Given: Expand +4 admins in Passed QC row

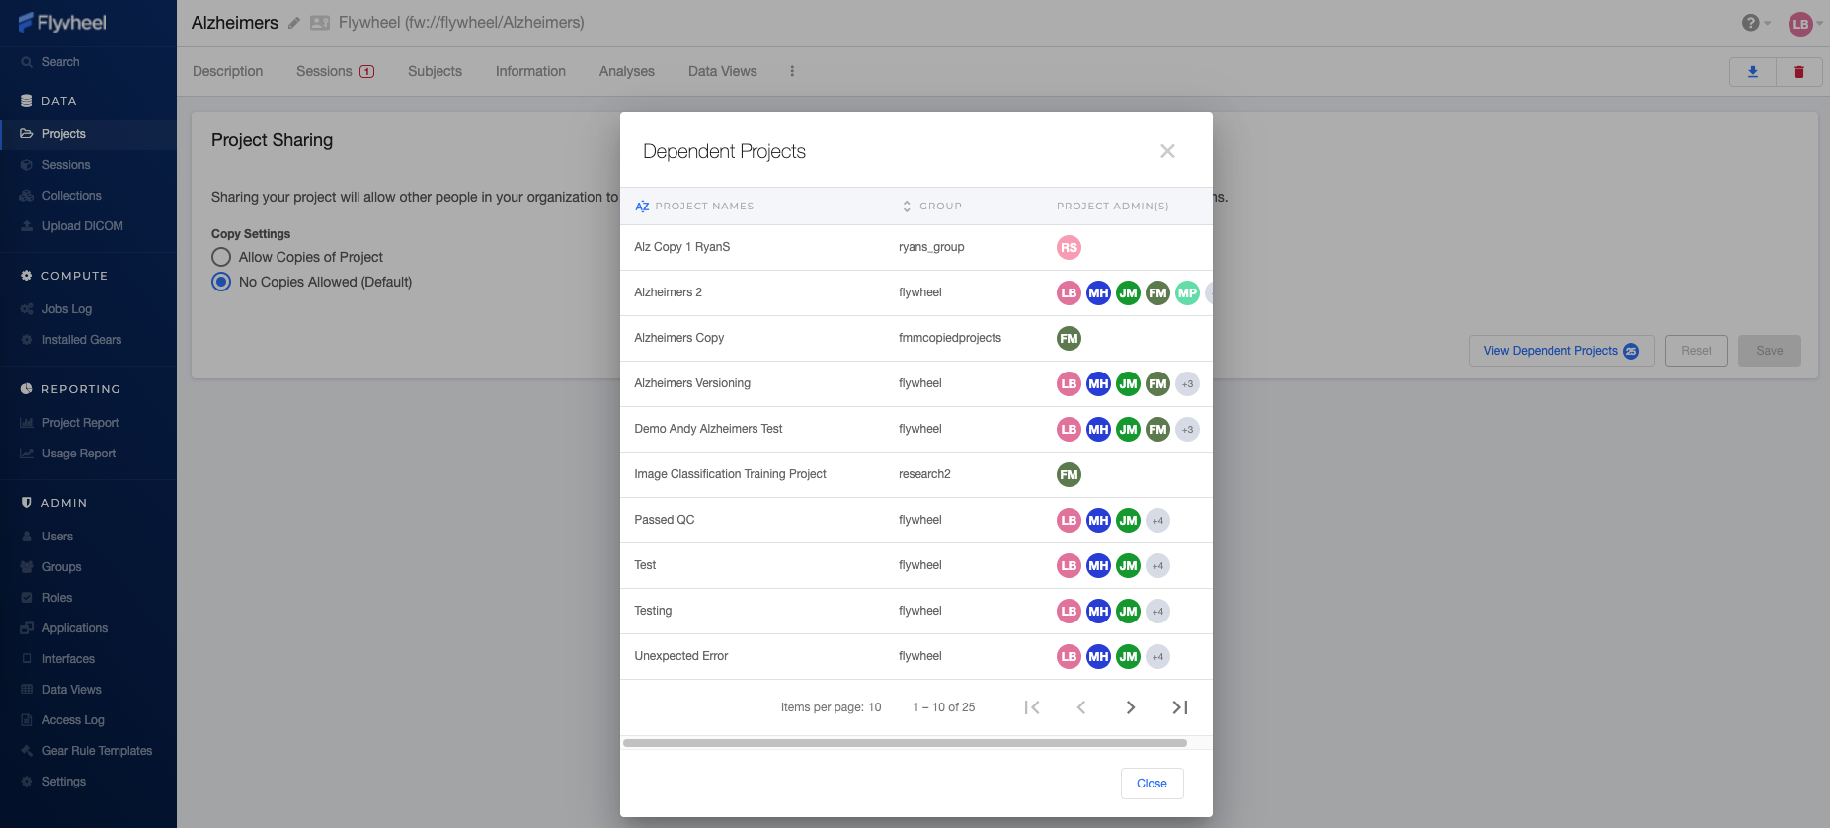Looking at the screenshot, I should click(x=1157, y=521).
